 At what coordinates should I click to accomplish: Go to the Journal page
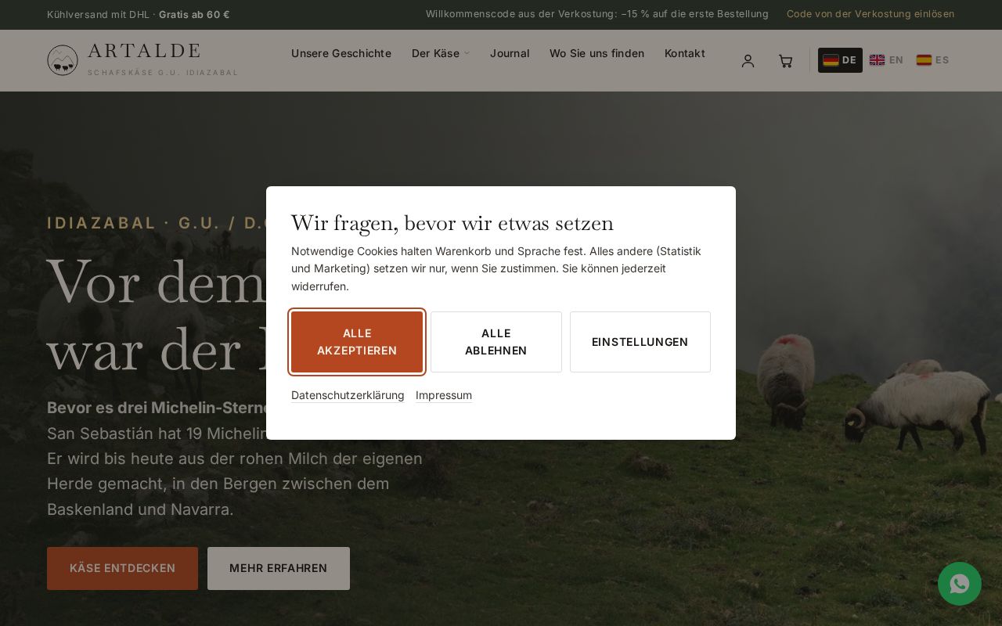[510, 53]
